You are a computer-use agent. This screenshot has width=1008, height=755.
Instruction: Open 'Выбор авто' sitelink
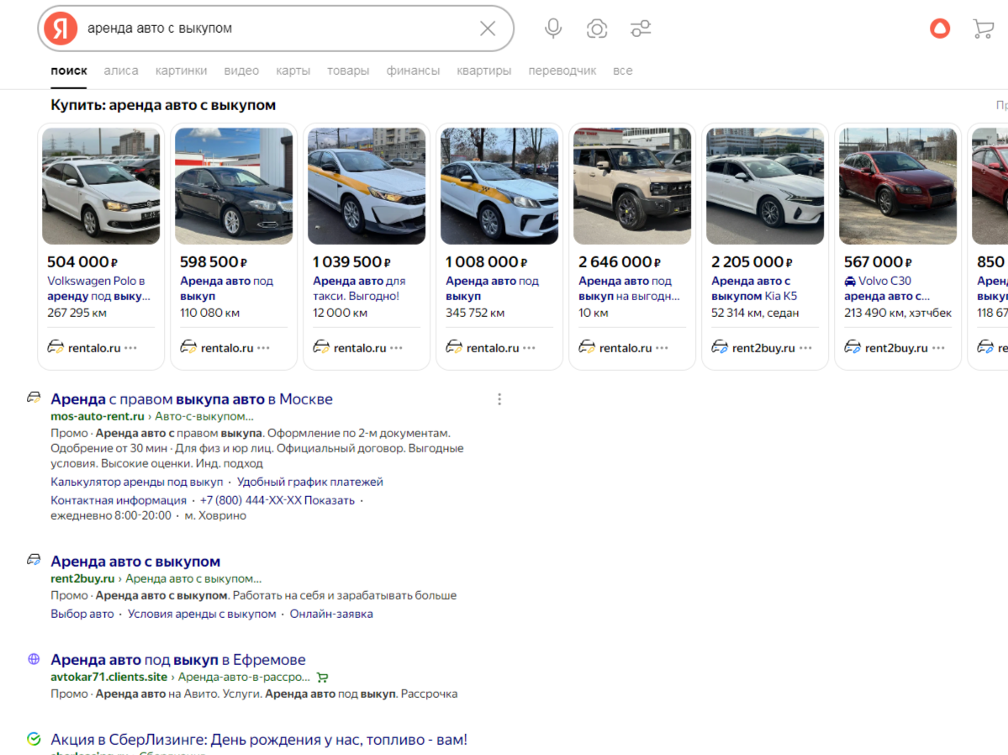coord(82,614)
